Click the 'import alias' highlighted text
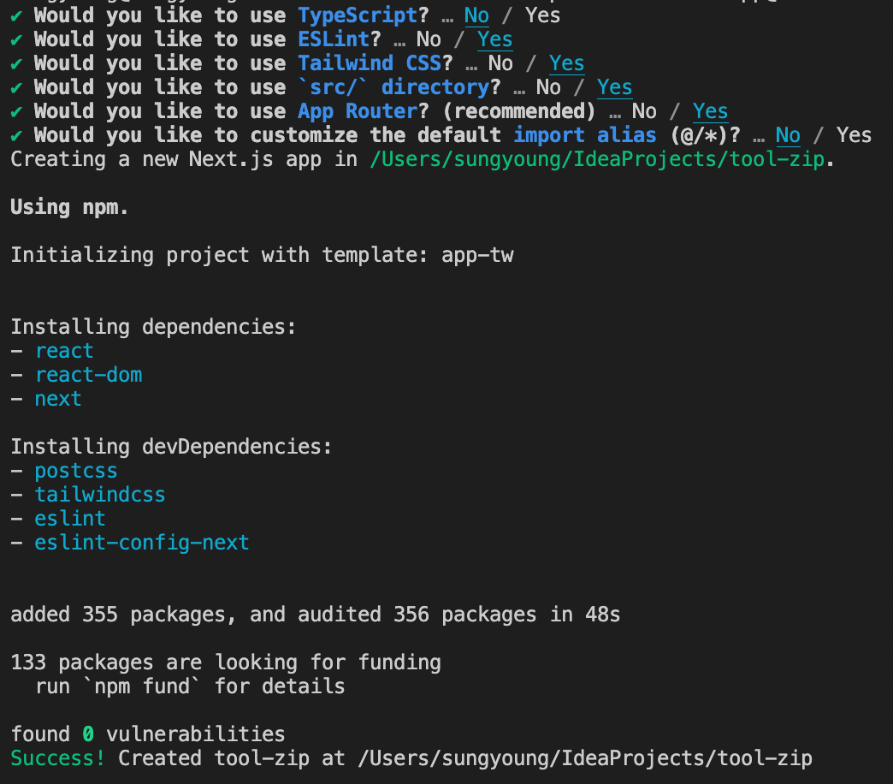The height and width of the screenshot is (784, 893). (585, 135)
